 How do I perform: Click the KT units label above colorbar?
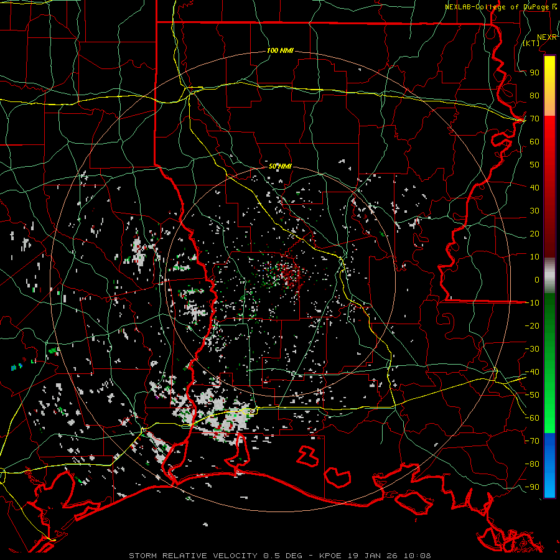coord(531,43)
